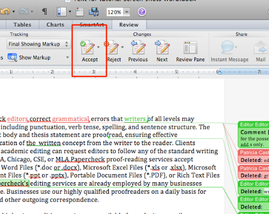Open the Toolbox icon

(80, 12)
